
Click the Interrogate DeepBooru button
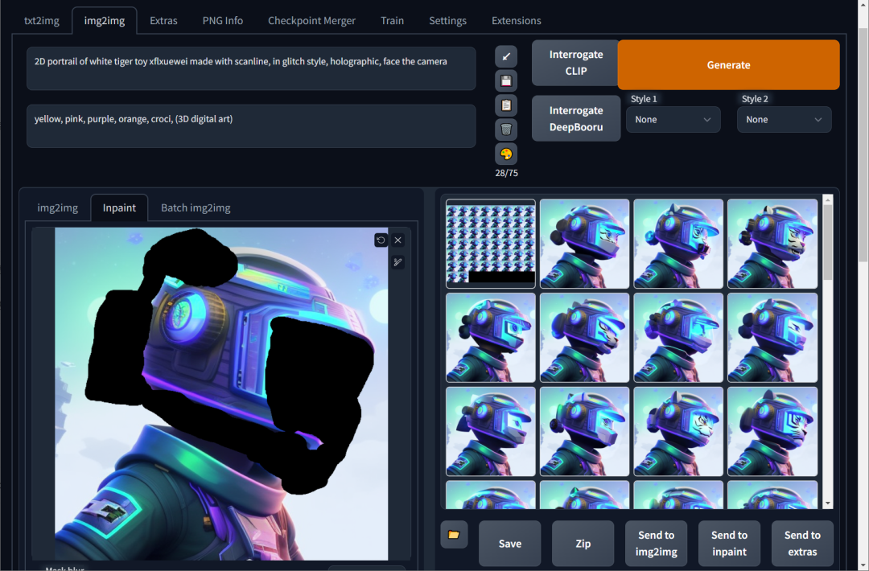pos(576,118)
